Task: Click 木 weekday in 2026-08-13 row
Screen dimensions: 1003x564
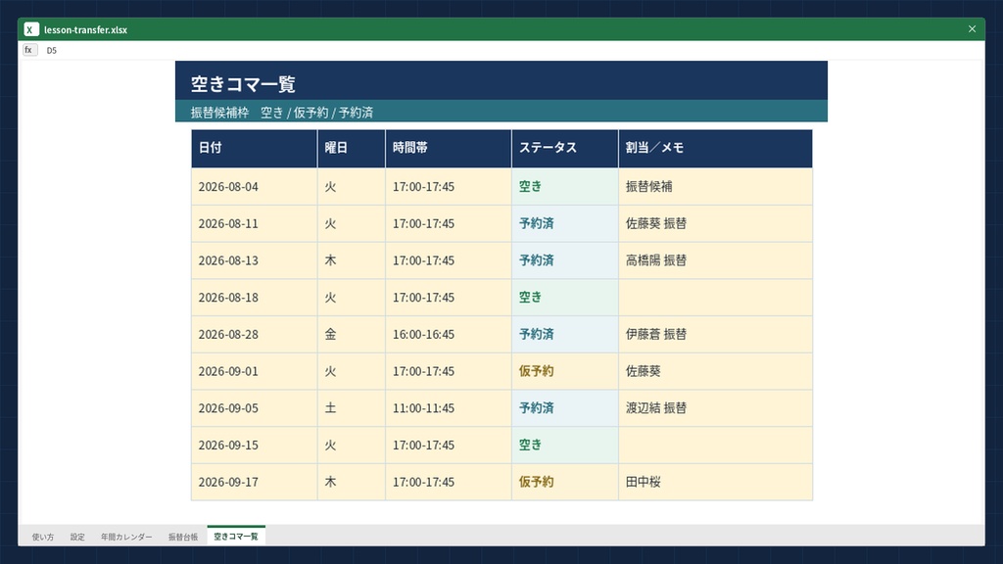Action: [352, 260]
